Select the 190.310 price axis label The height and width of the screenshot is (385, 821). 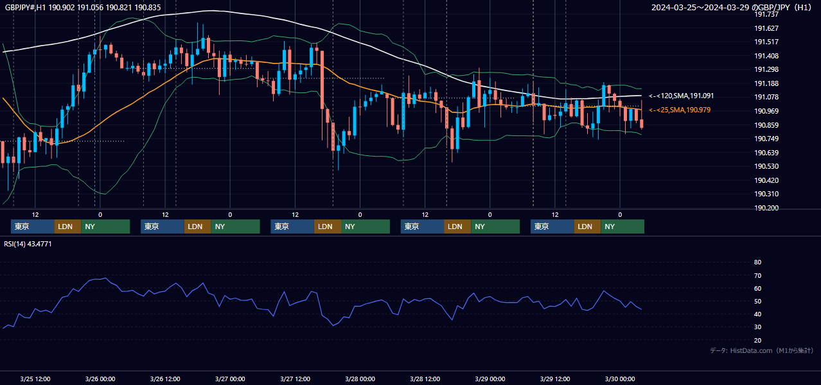click(x=766, y=194)
